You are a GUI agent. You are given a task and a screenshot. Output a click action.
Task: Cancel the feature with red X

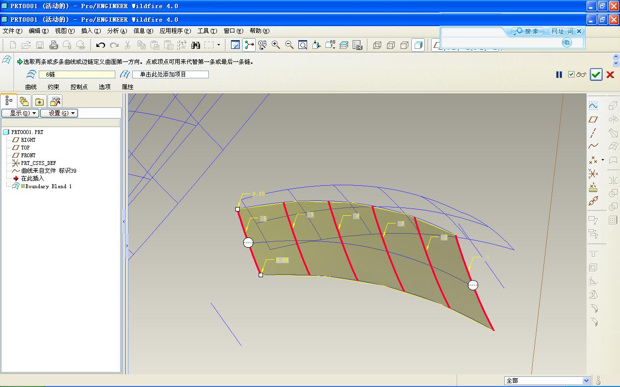click(x=610, y=74)
